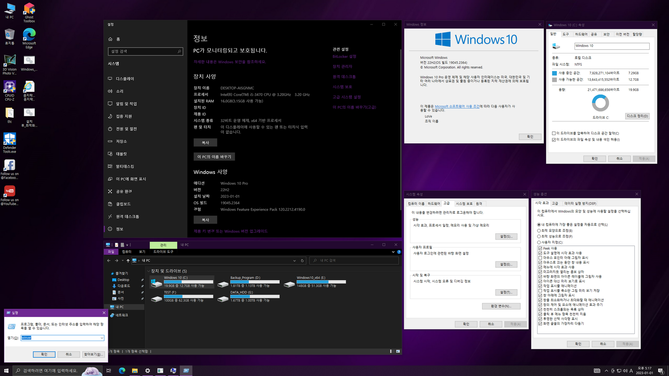669x376 pixels.
Task: Show hidden system tray icons chevron
Action: 606,370
